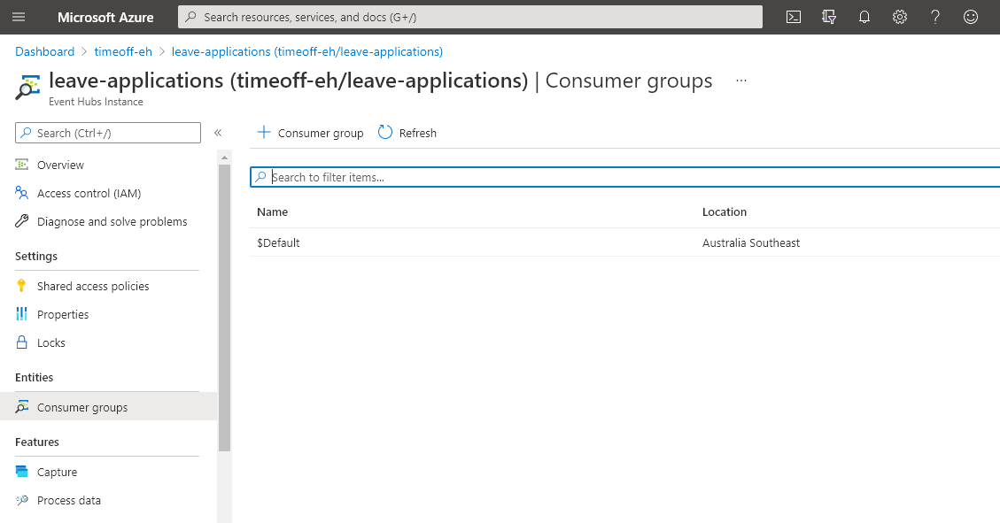1000x523 pixels.
Task: Click the sidebar scroll up arrow
Action: click(x=224, y=157)
